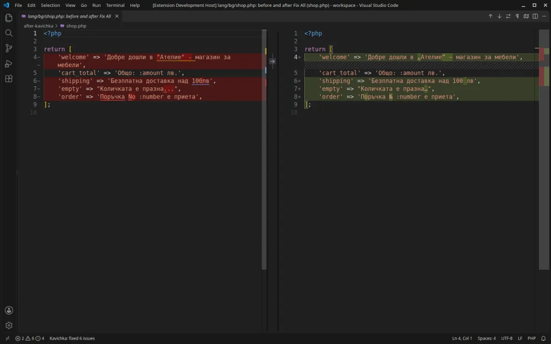The image size is (551, 344).
Task: Open the Terminal menu
Action: pos(115,5)
